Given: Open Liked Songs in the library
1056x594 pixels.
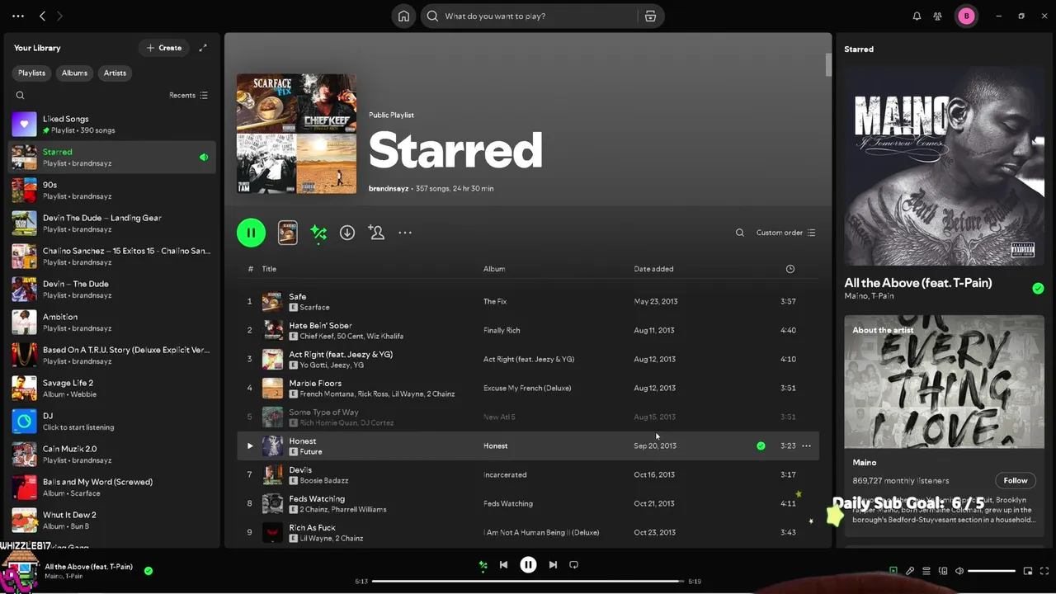Looking at the screenshot, I should coord(112,125).
